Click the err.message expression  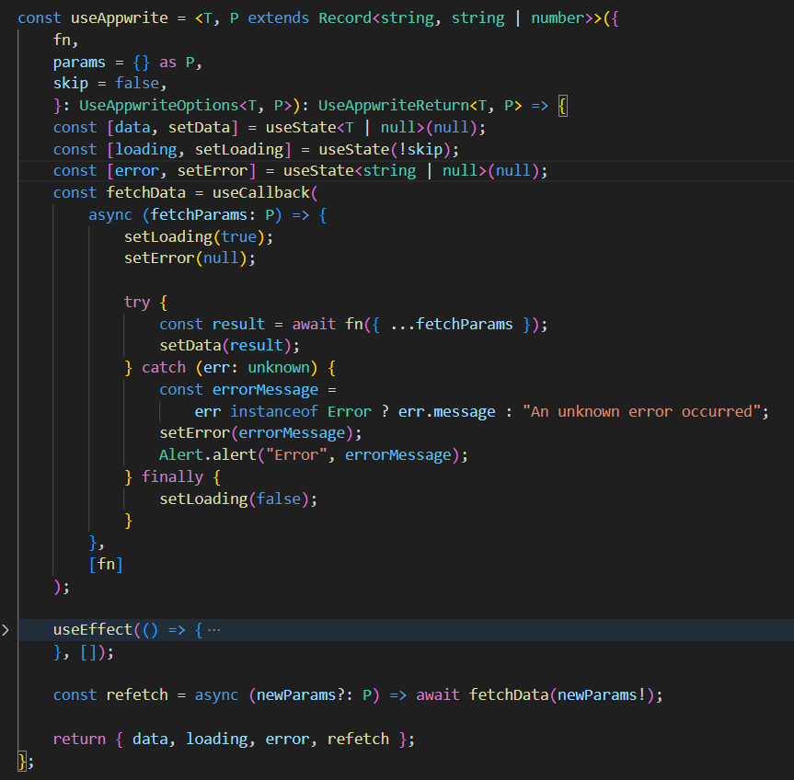pyautogui.click(x=446, y=411)
